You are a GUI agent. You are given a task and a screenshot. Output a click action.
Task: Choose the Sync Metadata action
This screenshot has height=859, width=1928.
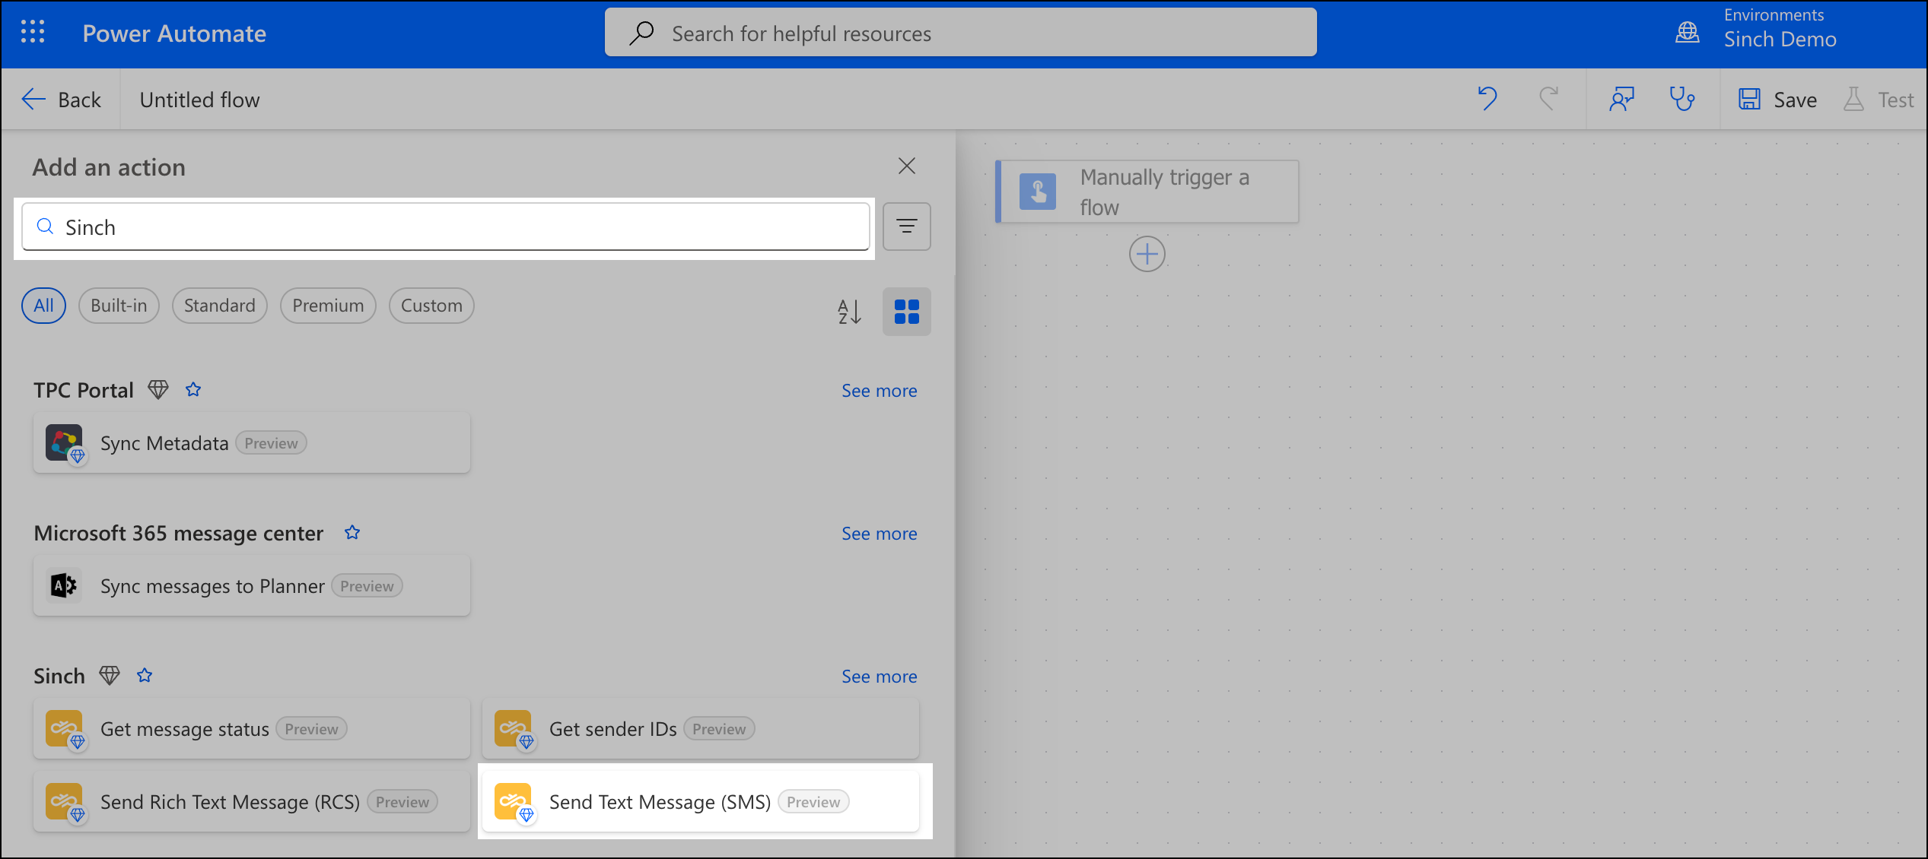click(252, 443)
